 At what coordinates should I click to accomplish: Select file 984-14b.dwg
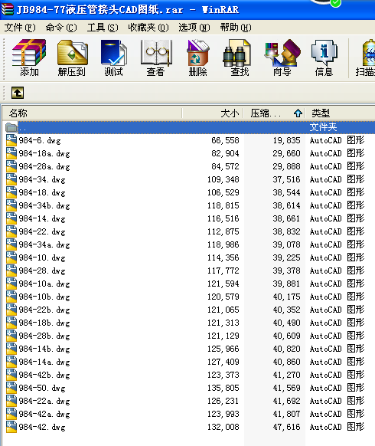[44, 349]
